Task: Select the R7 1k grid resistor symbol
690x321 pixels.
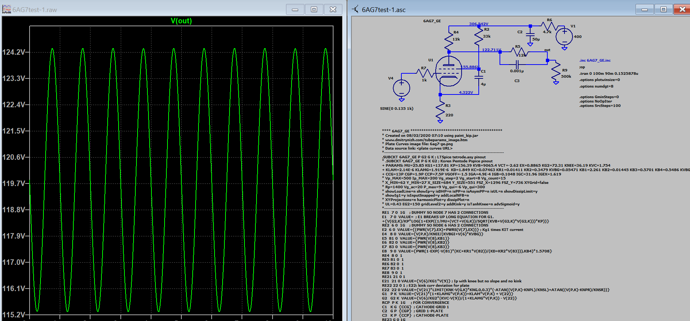Action: [425, 73]
